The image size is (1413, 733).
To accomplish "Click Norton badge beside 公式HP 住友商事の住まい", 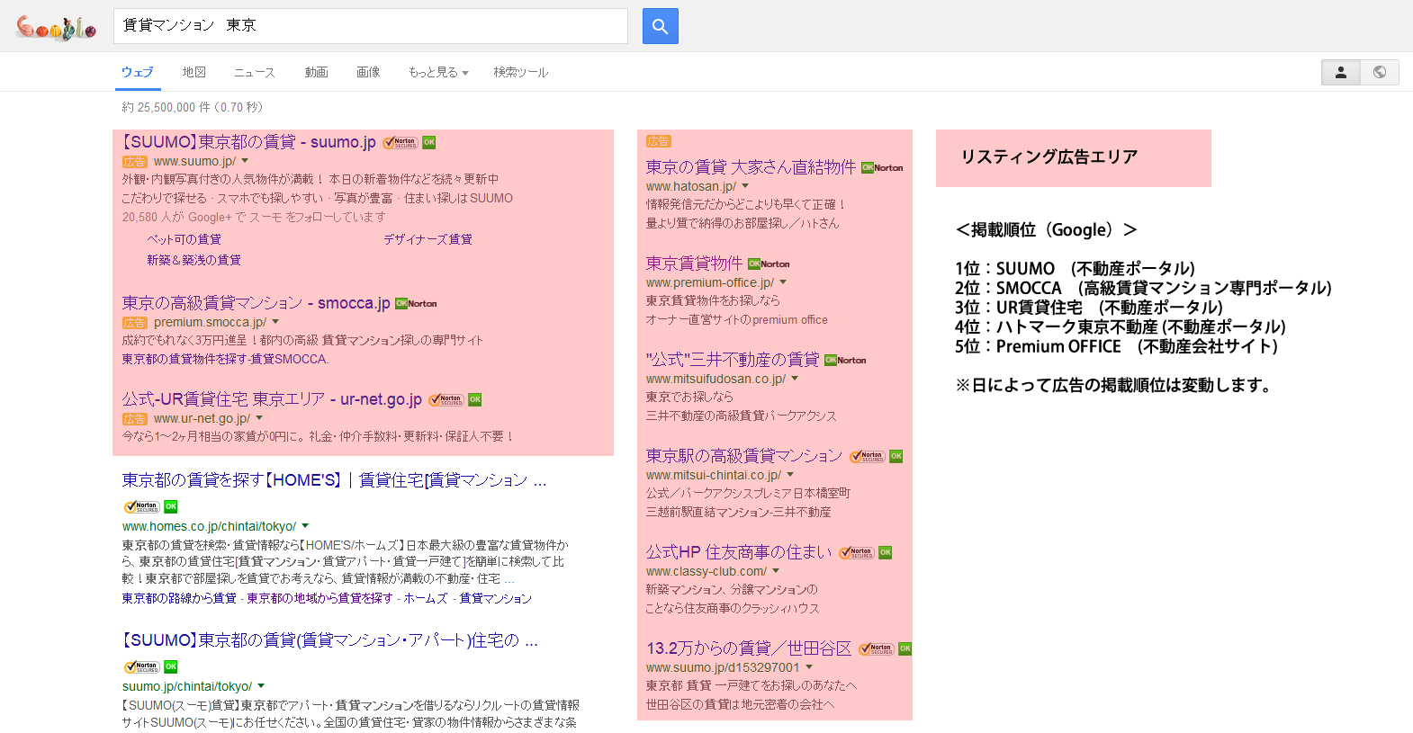I will (857, 552).
